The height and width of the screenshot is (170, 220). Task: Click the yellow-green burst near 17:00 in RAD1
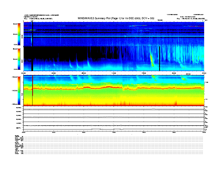[x=152, y=60]
